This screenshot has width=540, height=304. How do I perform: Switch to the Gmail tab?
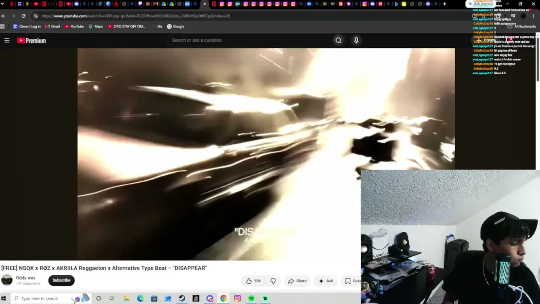155,4
